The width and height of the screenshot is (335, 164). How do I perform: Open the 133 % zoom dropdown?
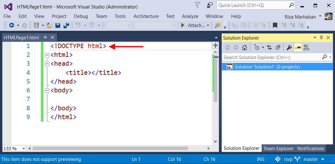[x=23, y=149]
